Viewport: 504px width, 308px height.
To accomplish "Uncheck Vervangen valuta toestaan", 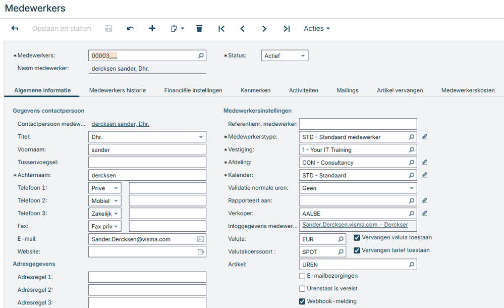I will [x=357, y=237].
